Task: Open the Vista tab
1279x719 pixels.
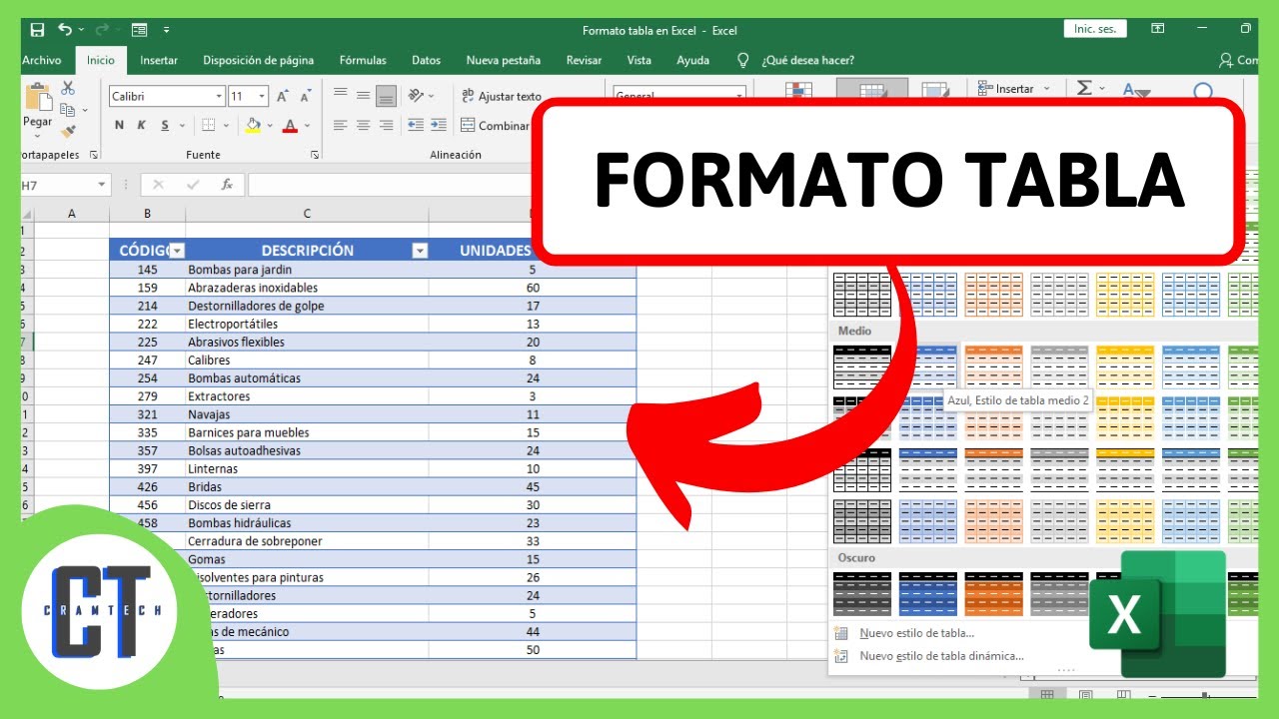Action: point(639,60)
